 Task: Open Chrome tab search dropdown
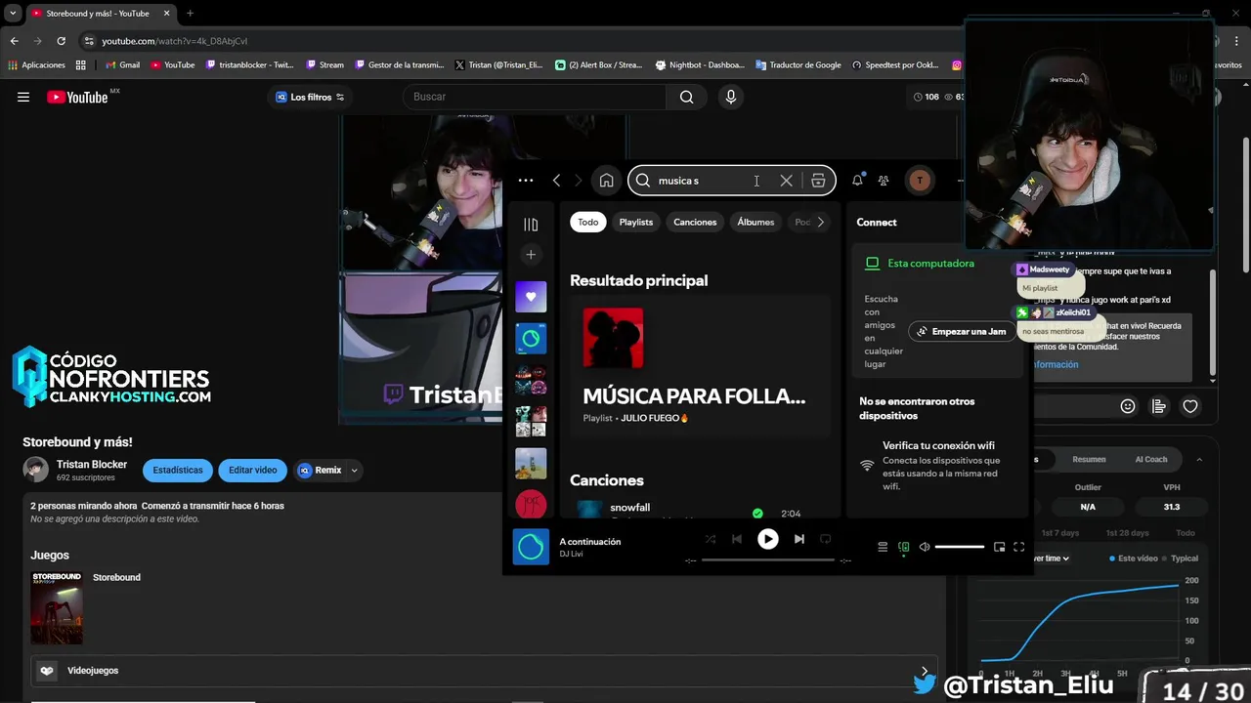click(13, 14)
